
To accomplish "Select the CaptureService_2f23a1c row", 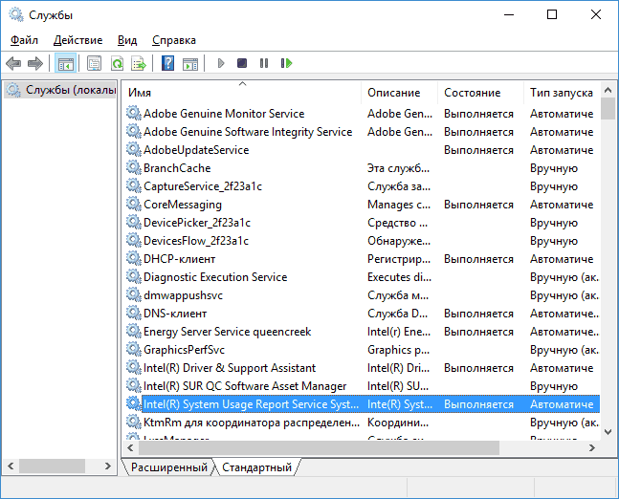I will 362,185.
